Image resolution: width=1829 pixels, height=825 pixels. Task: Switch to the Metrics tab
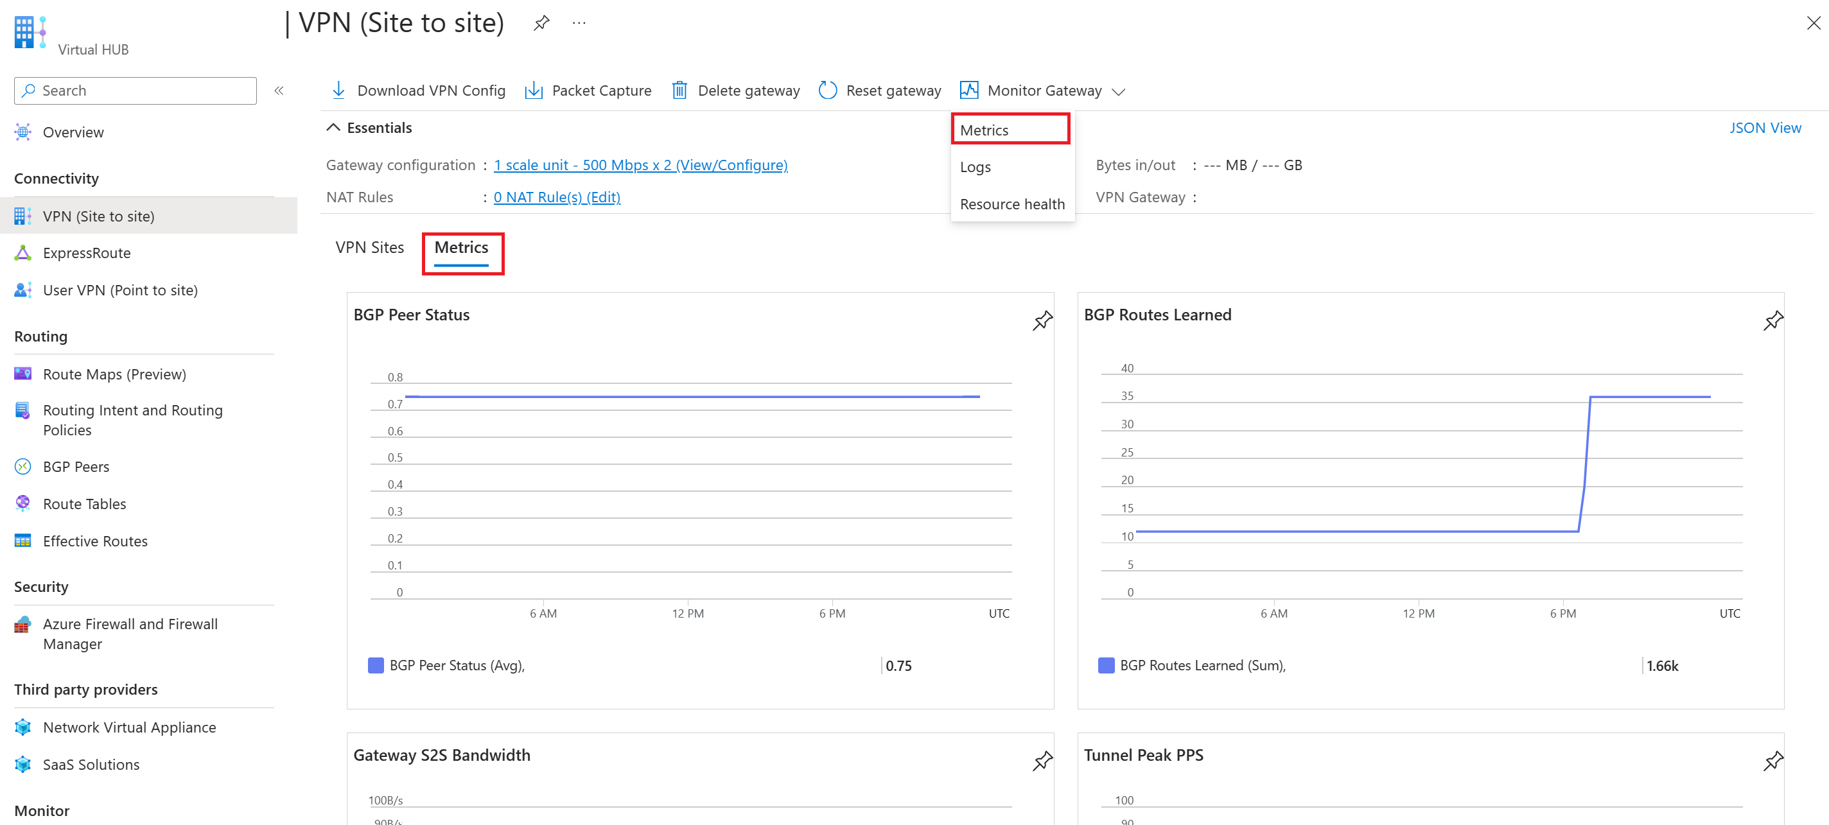coord(462,247)
